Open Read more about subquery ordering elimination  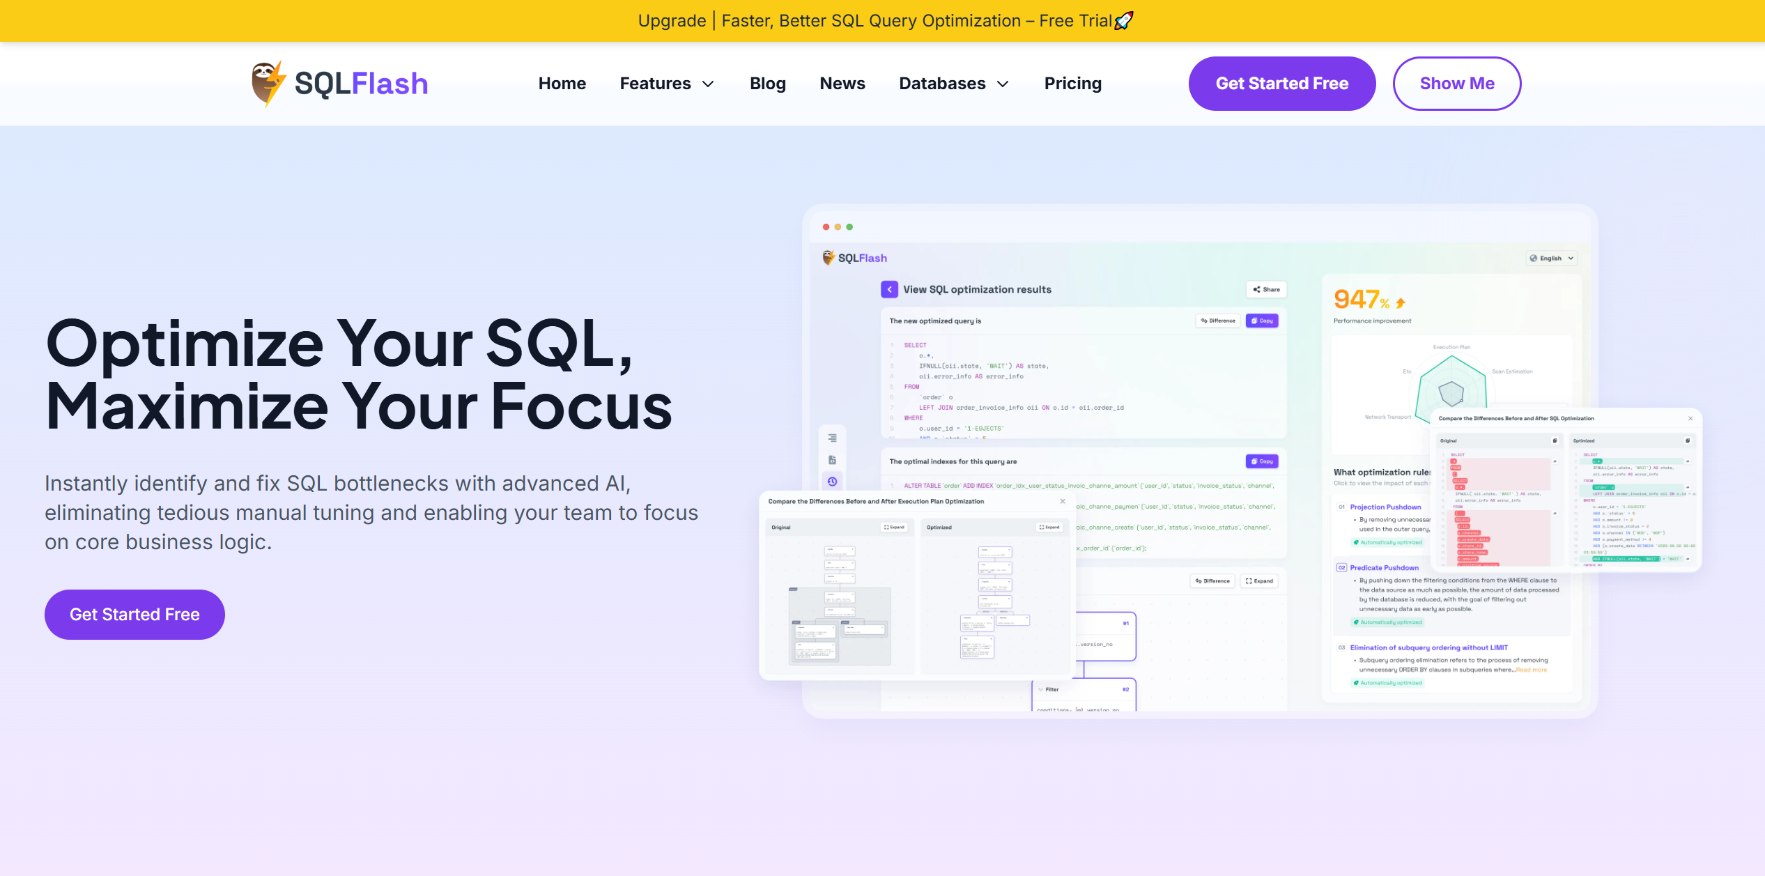(1531, 670)
